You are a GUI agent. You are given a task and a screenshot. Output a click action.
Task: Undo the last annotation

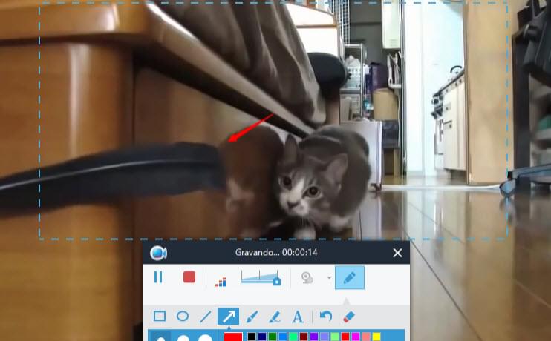pyautogui.click(x=325, y=317)
